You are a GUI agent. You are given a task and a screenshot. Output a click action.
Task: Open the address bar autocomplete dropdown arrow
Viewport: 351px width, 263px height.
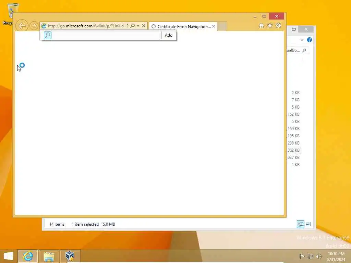(138, 26)
